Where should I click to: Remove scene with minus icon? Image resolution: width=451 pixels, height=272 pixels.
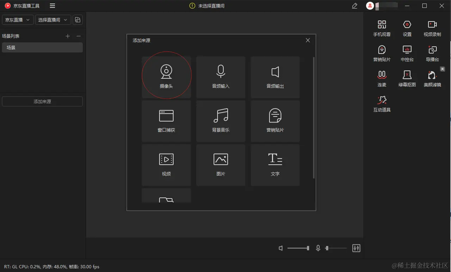tap(79, 36)
